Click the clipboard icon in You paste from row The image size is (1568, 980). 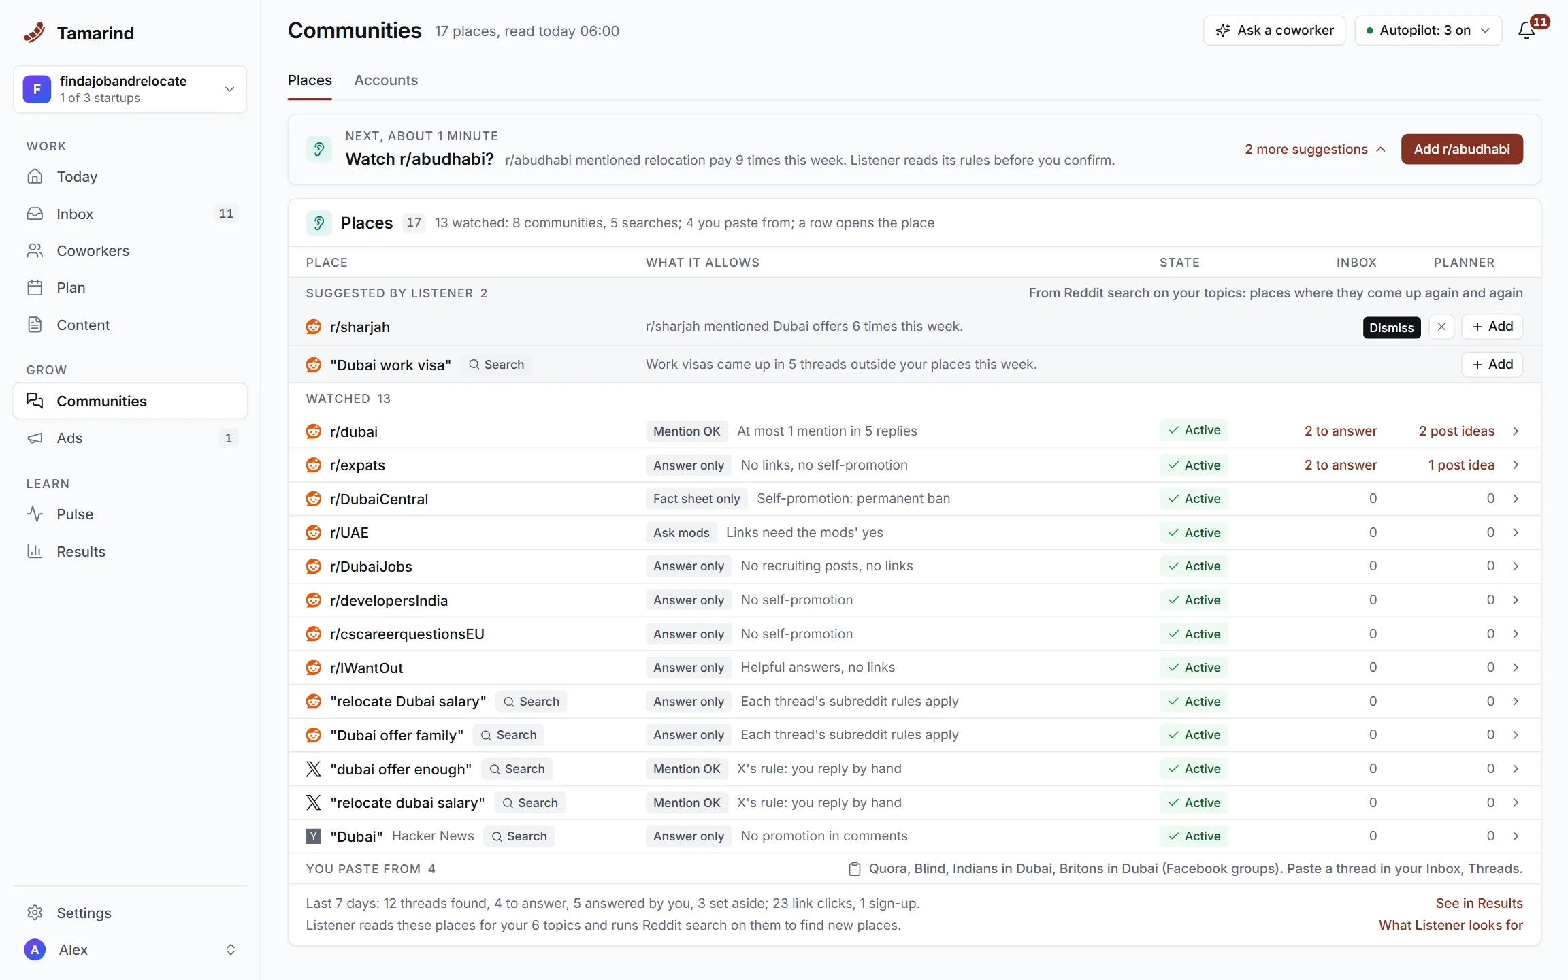tap(855, 869)
